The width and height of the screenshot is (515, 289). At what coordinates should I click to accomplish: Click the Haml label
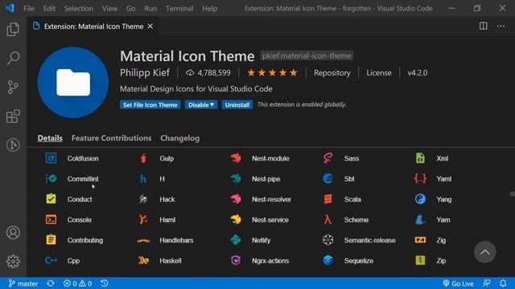pos(167,220)
